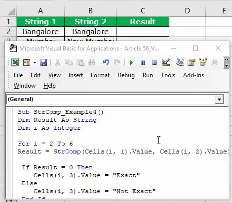Select cell B2 containing Bangalore
Image resolution: width=232 pixels, height=202 pixels.
tap(90, 32)
